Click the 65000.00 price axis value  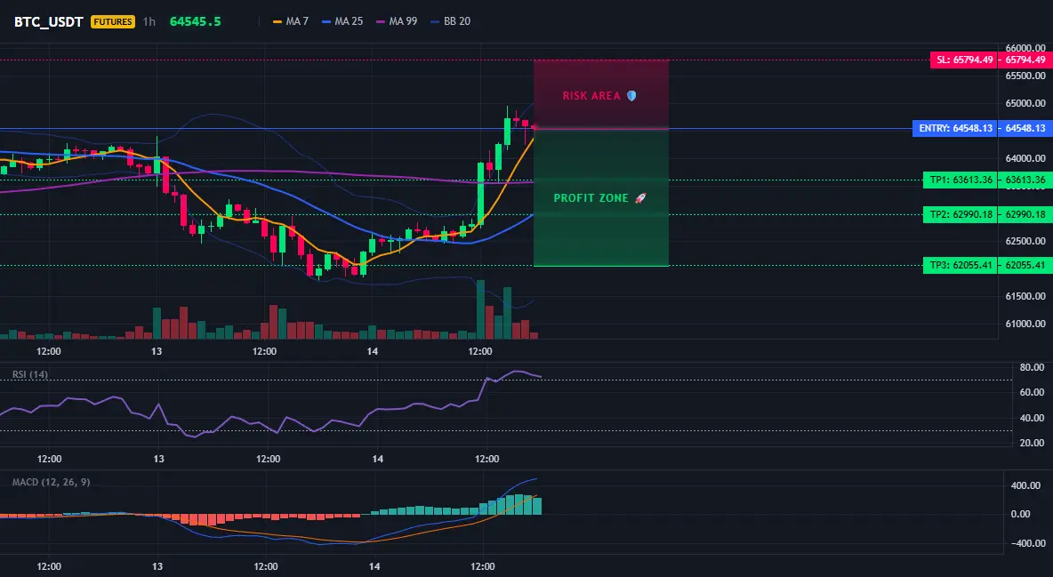1025,103
